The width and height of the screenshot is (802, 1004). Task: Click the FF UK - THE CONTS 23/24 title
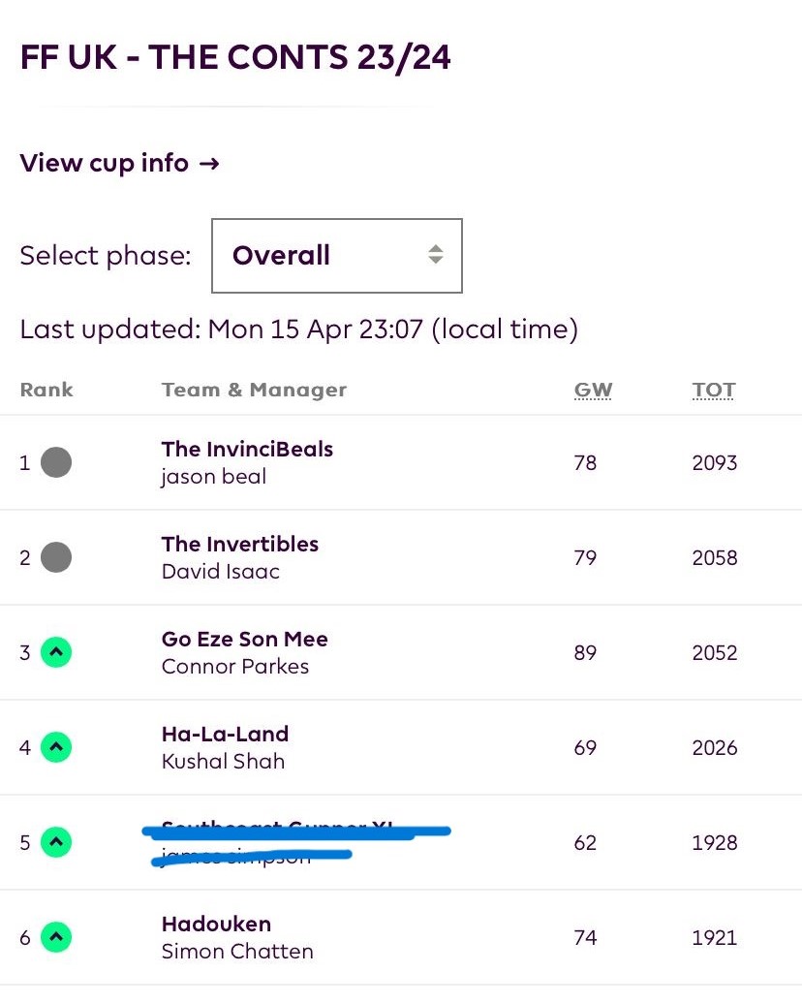coord(235,58)
